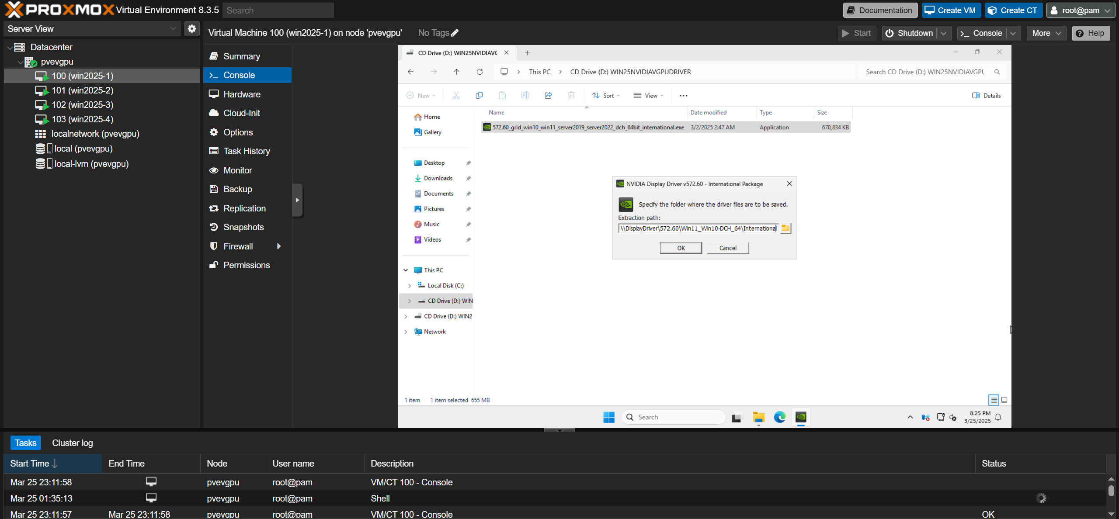This screenshot has width=1119, height=519.
Task: Click the Cut scissors icon in Explorer
Action: (456, 96)
